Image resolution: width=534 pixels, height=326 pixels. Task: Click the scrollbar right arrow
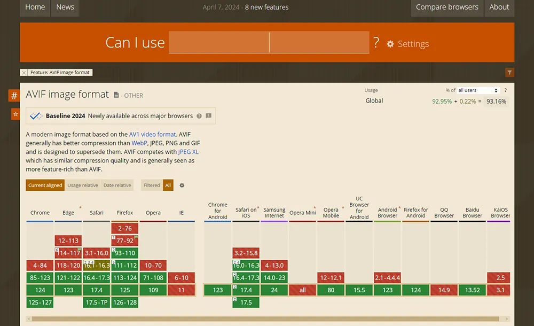click(507, 319)
